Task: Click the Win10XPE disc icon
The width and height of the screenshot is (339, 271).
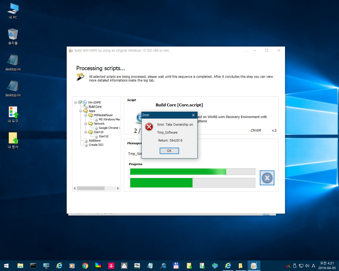Action: [85, 102]
